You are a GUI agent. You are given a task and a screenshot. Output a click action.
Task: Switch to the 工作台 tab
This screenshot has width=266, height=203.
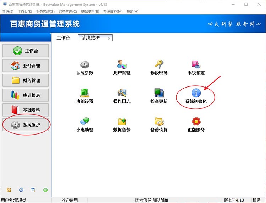(x=63, y=38)
